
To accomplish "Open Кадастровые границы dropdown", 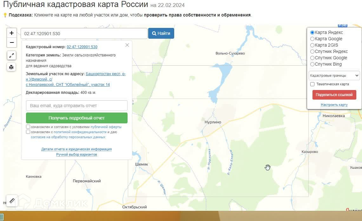I will tap(334, 75).
